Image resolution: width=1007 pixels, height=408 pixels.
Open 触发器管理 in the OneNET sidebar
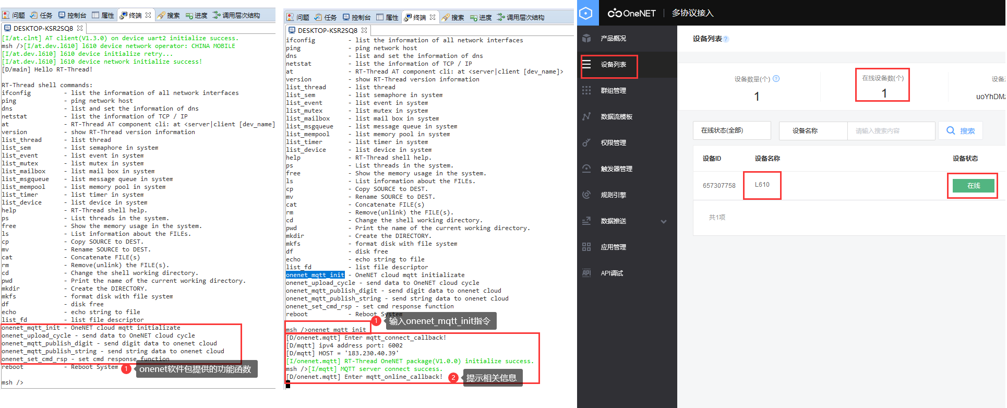tap(616, 169)
